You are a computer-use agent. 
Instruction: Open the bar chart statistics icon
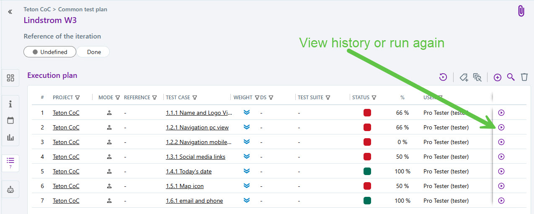click(10, 137)
